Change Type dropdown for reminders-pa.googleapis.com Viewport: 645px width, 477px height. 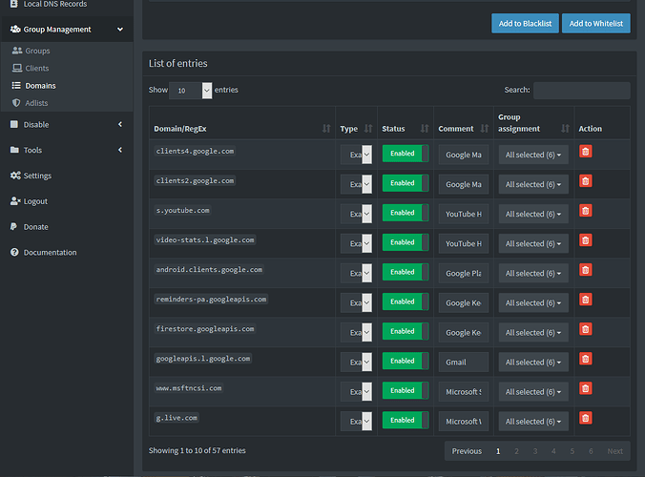click(356, 302)
